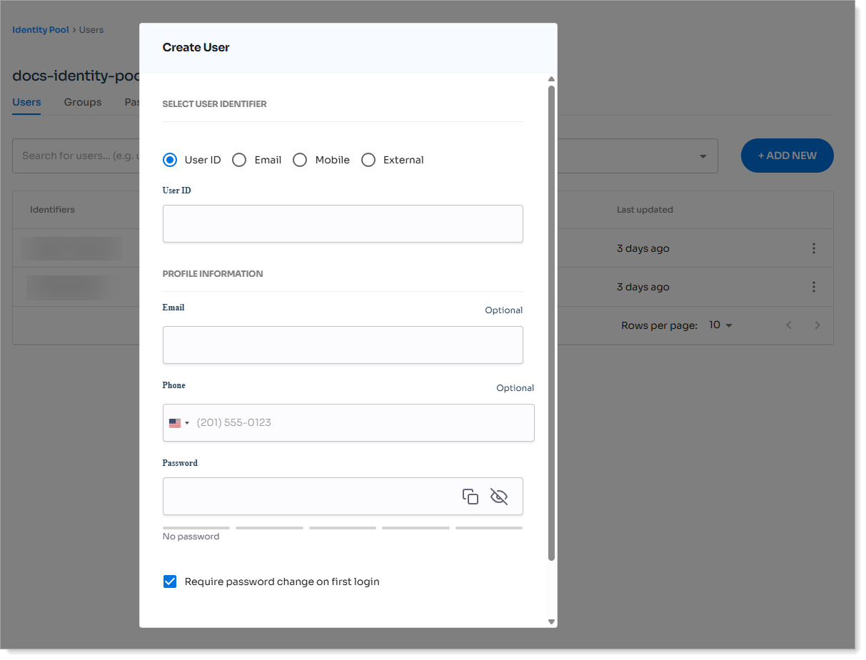The height and width of the screenshot is (660, 866).
Task: Select the External identifier radio option
Action: pos(368,160)
